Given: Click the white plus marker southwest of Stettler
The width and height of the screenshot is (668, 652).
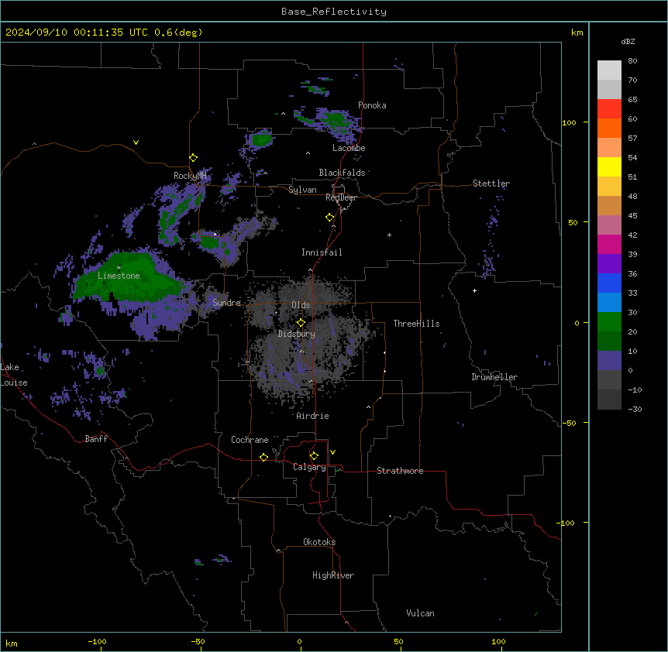Looking at the screenshot, I should [474, 290].
